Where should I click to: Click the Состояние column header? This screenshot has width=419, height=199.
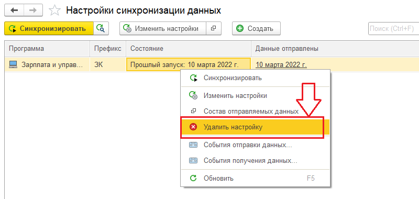189,49
